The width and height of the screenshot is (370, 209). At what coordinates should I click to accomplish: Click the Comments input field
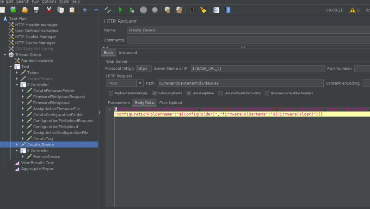coord(249,40)
